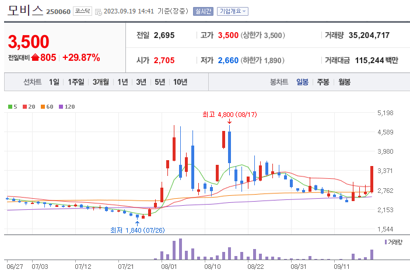
Task: Click the 코스닥 market badge
Action: [x=82, y=11]
